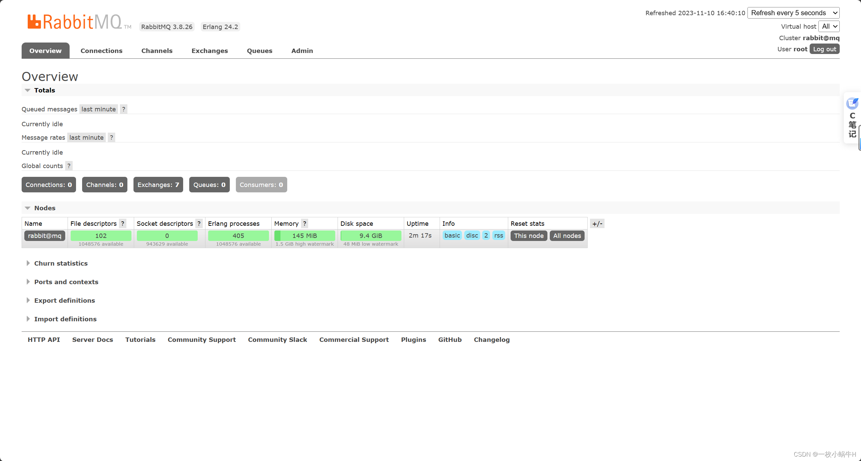Click Queues: 0 count button
861x461 pixels.
pyautogui.click(x=210, y=185)
